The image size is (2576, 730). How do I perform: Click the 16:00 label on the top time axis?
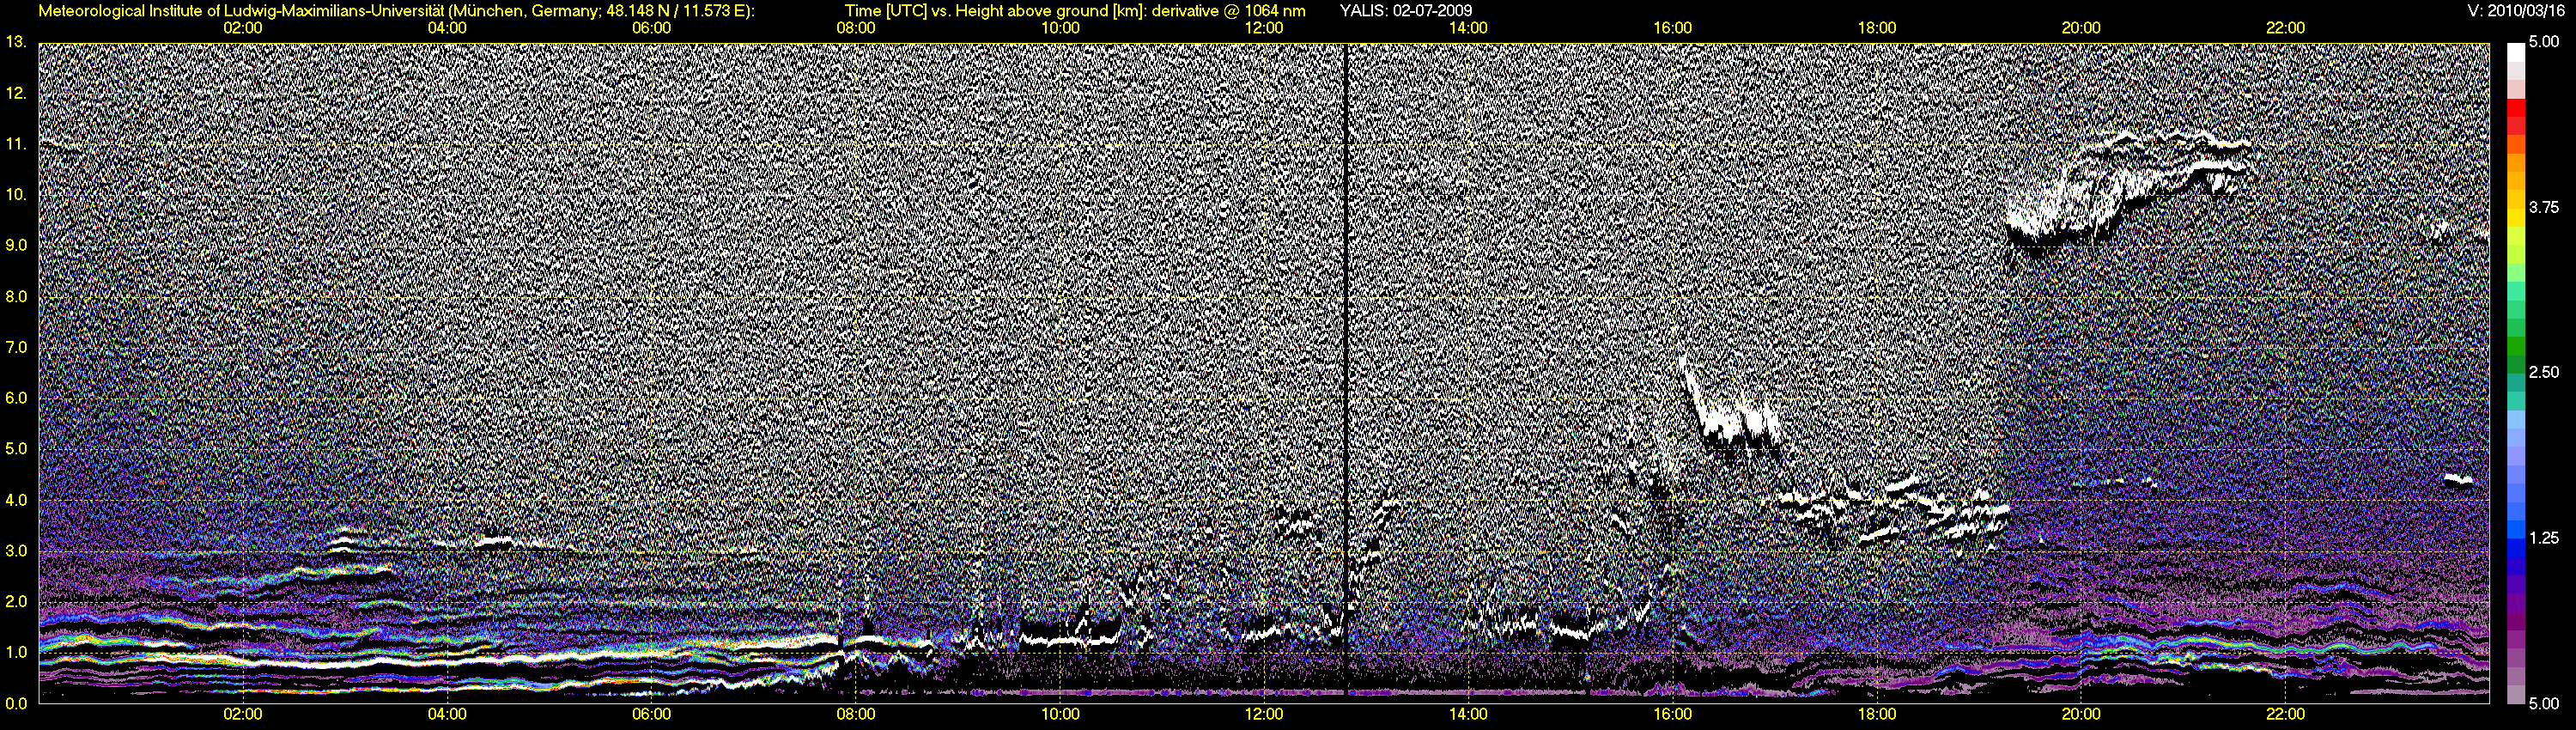1673,28
